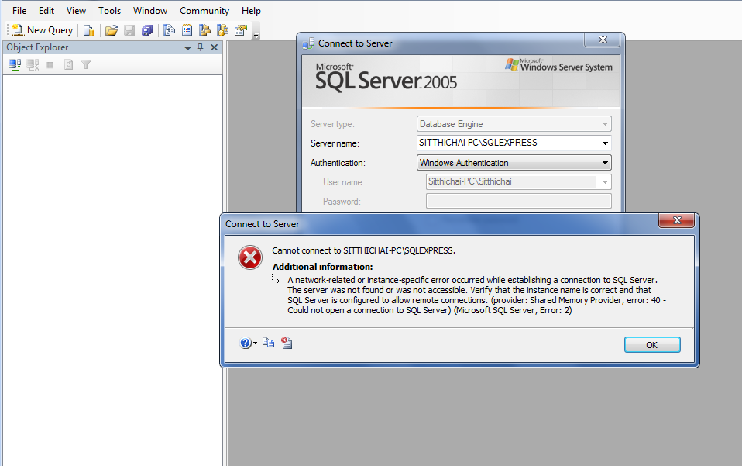
Task: Click Stop icon in Object Explorer
Action: [50, 65]
